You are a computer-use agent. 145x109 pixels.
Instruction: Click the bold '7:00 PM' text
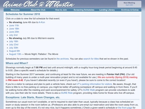(x=38, y=68)
